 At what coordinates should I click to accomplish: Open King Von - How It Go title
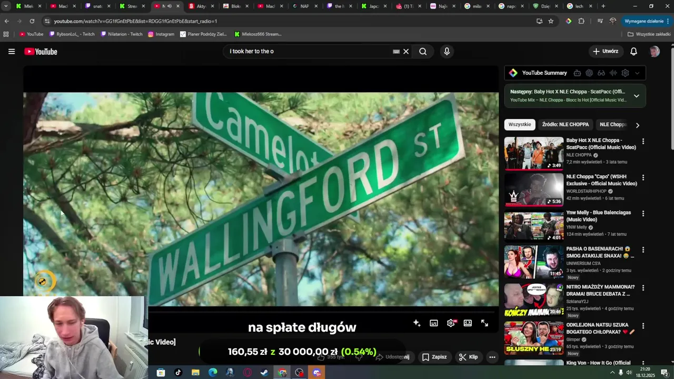[598, 363]
